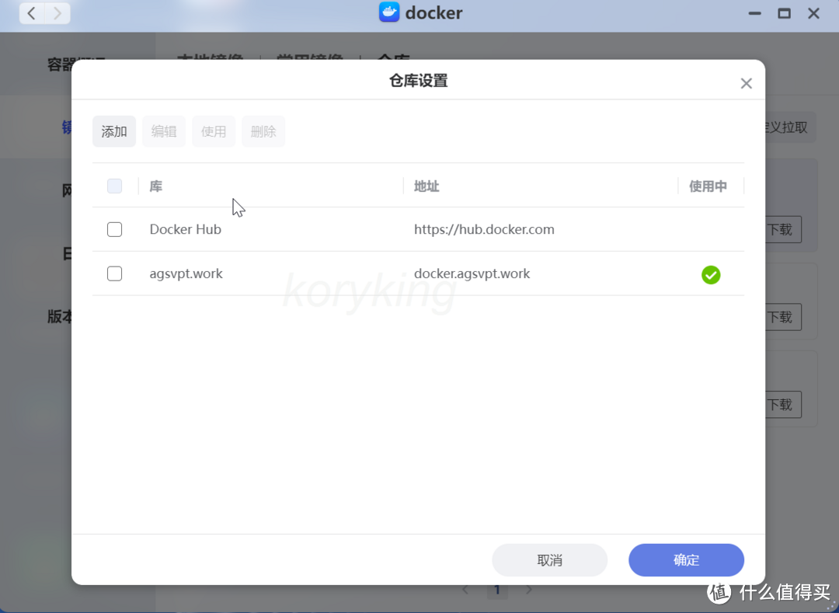Confirm settings with the 确定 button
This screenshot has width=839, height=613.
tap(686, 559)
